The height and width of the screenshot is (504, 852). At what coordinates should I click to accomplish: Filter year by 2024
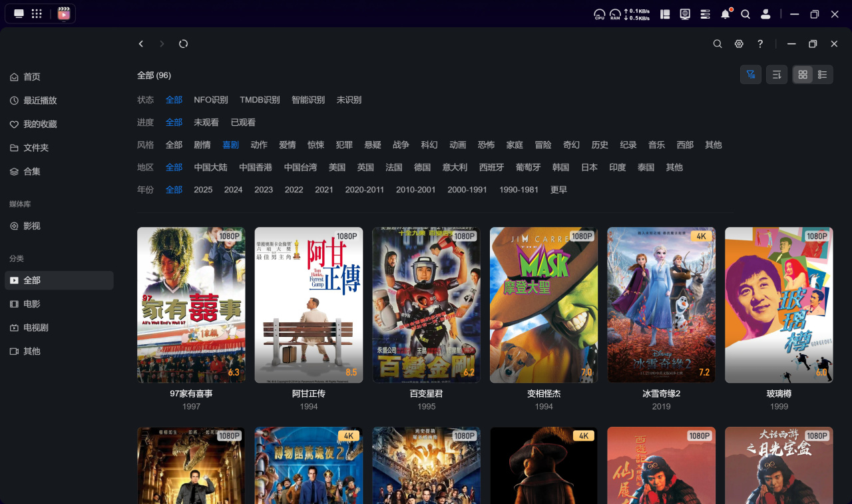[x=234, y=190]
